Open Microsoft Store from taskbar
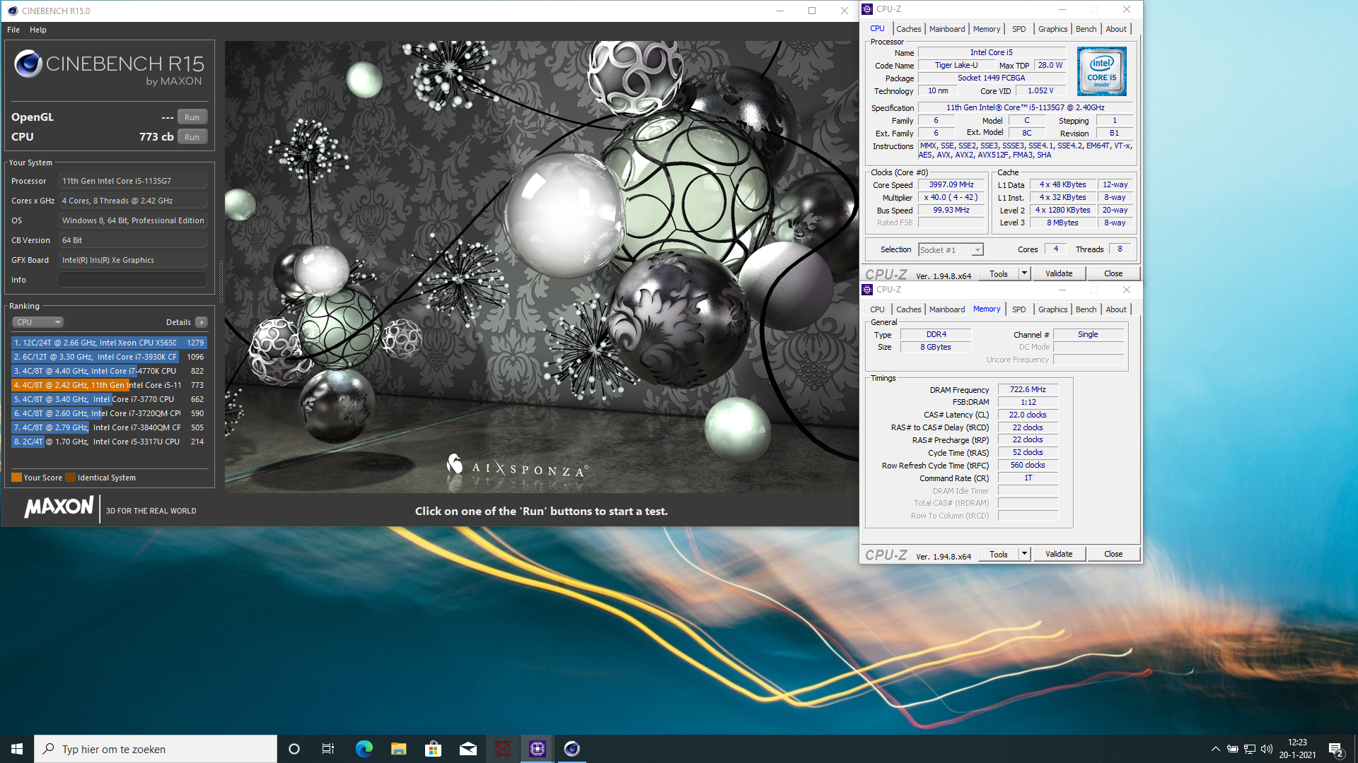Screen dimensions: 1358x763 click(x=433, y=749)
